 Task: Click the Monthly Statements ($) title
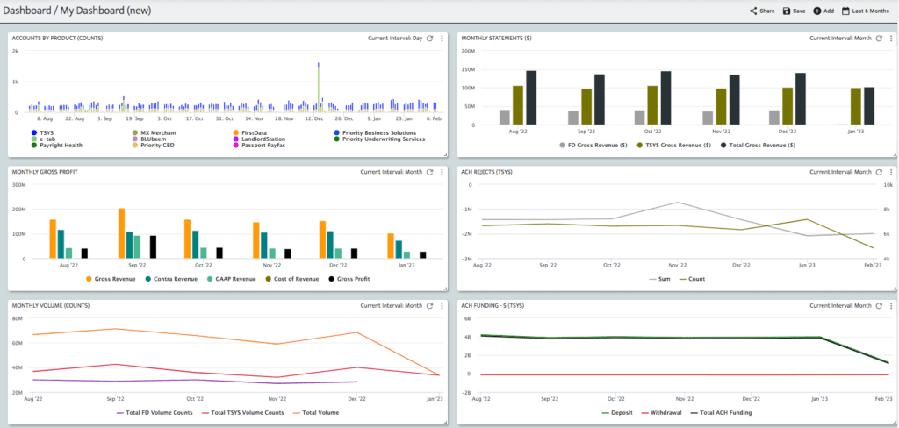[497, 39]
